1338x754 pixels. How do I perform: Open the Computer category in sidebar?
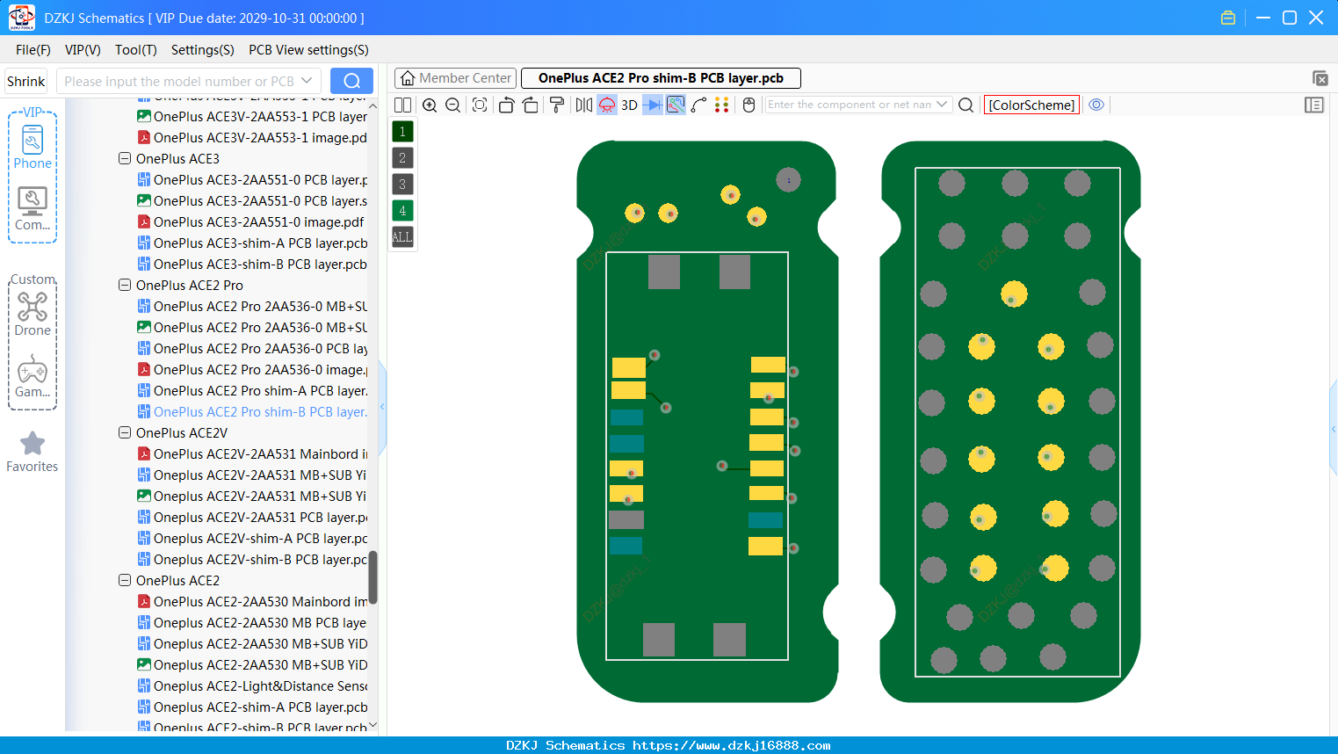tap(33, 209)
